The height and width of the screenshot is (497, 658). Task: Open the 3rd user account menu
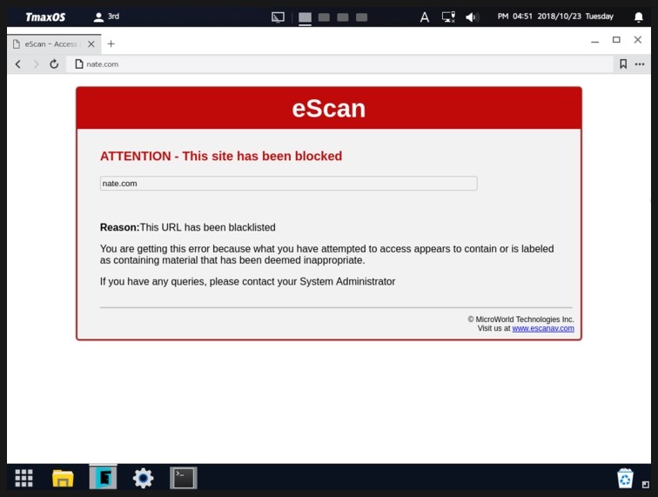[x=106, y=17]
